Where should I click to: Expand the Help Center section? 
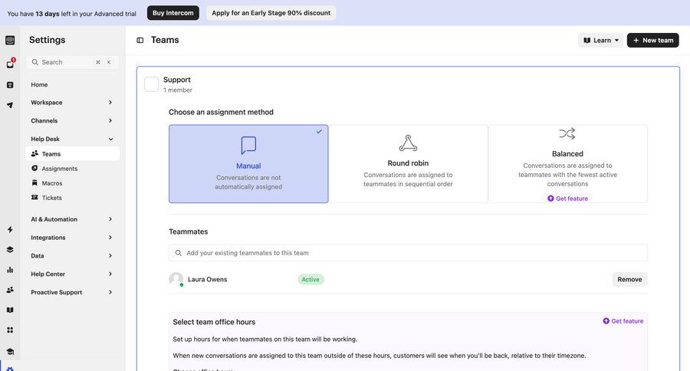(72, 274)
